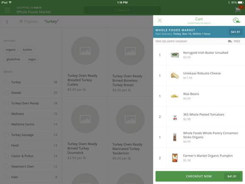Viewport: 245px width, 184px height.
Task: Change quantity of Farmer's Market Organic Pumpkin
Action: click(x=160, y=158)
